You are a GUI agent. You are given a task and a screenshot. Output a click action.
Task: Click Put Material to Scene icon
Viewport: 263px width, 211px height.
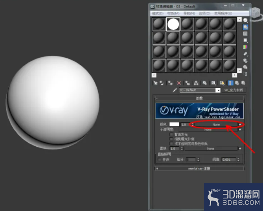[162, 83]
